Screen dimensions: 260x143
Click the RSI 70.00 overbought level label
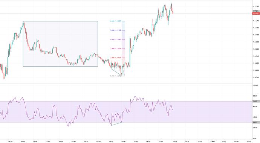(256, 101)
